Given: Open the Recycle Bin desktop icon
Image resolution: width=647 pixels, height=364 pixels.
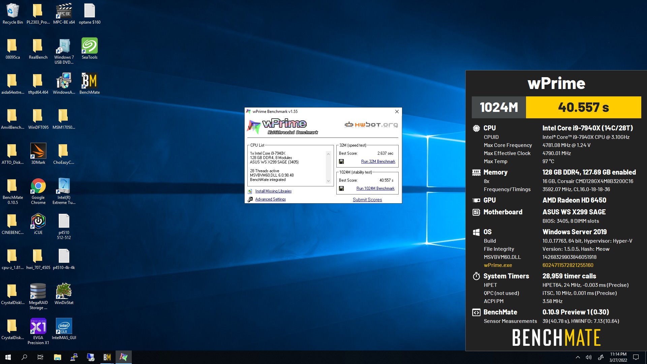Looking at the screenshot, I should [x=13, y=14].
